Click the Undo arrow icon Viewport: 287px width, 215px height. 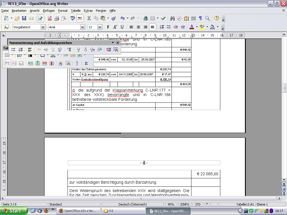(x=122, y=18)
